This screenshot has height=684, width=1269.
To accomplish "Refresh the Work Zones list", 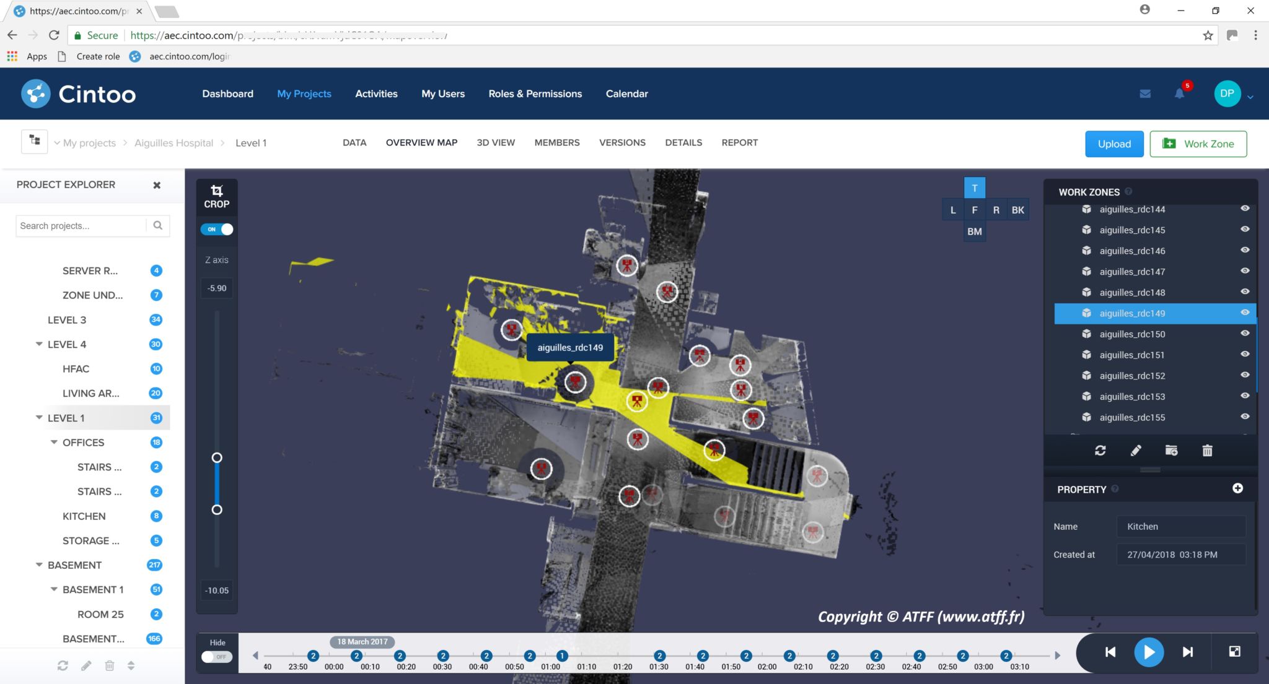I will [x=1100, y=451].
